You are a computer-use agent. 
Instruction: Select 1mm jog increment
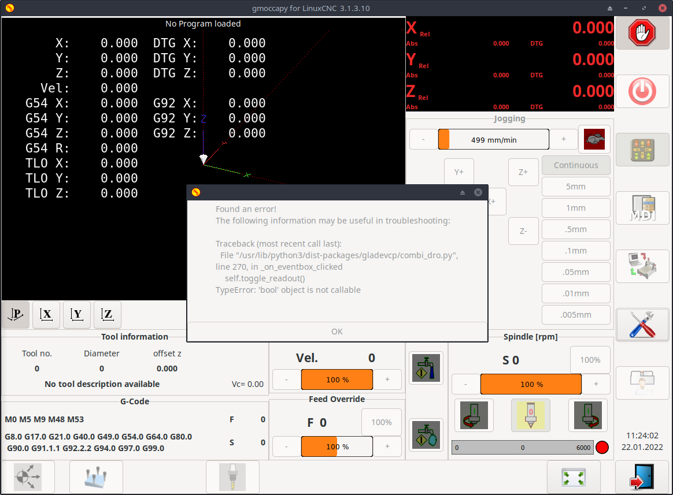tap(575, 208)
